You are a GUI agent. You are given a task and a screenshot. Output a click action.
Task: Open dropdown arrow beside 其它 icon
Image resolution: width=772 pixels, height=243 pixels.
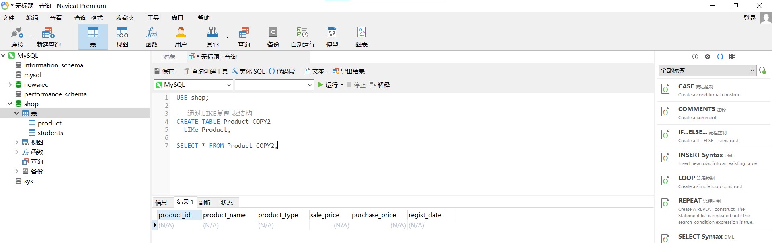[x=227, y=37]
